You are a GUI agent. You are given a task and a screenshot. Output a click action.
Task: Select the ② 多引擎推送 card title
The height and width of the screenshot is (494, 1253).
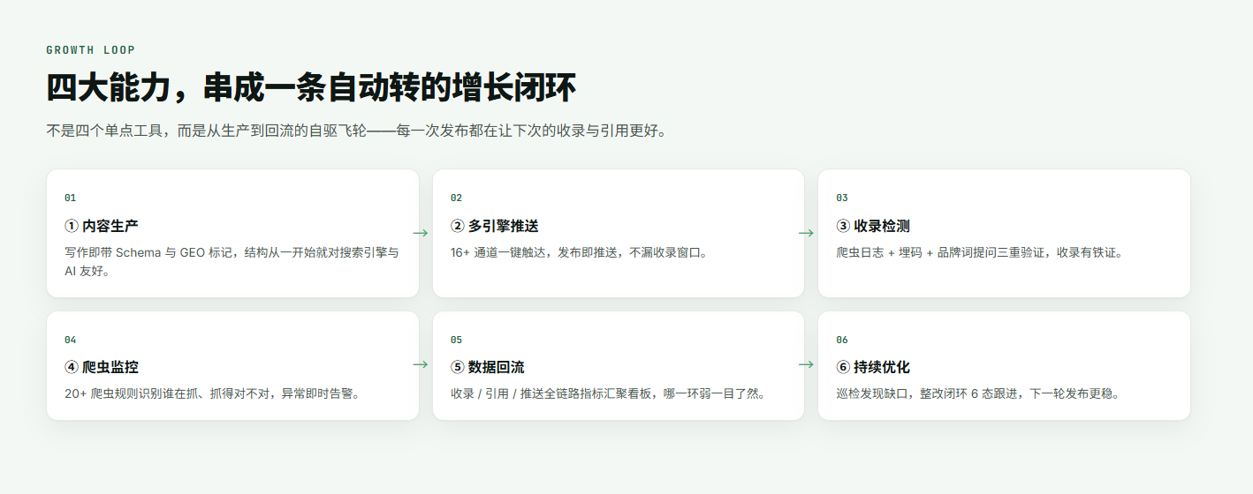pyautogui.click(x=495, y=226)
